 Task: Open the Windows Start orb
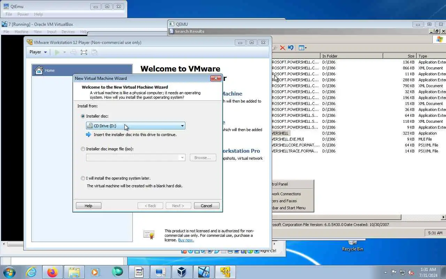coord(9,272)
